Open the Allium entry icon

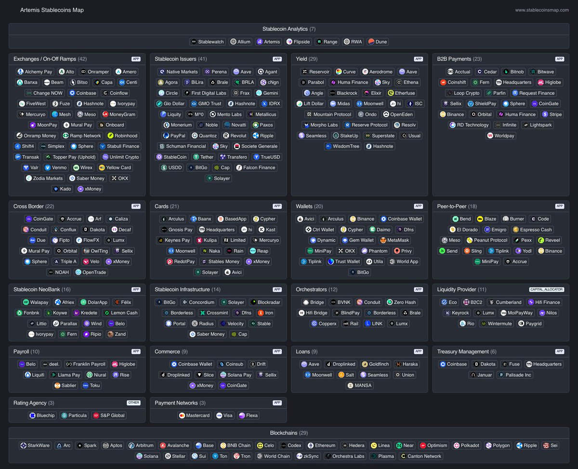pos(233,42)
